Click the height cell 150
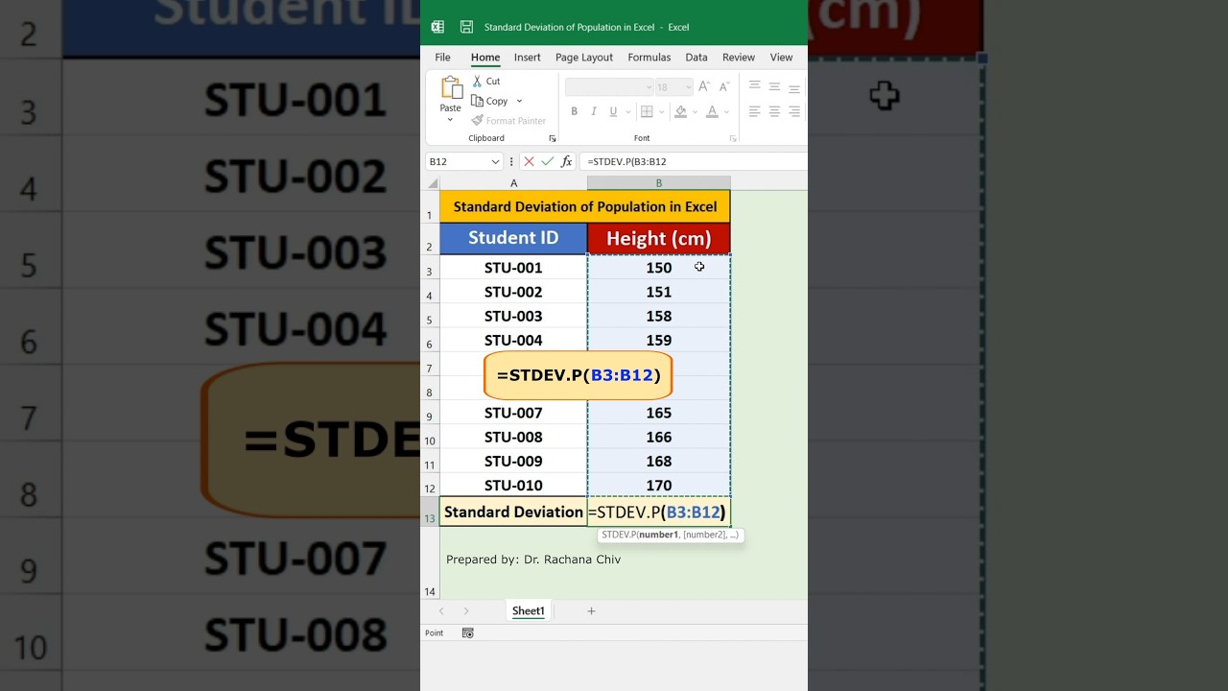This screenshot has height=691, width=1228. [x=658, y=268]
